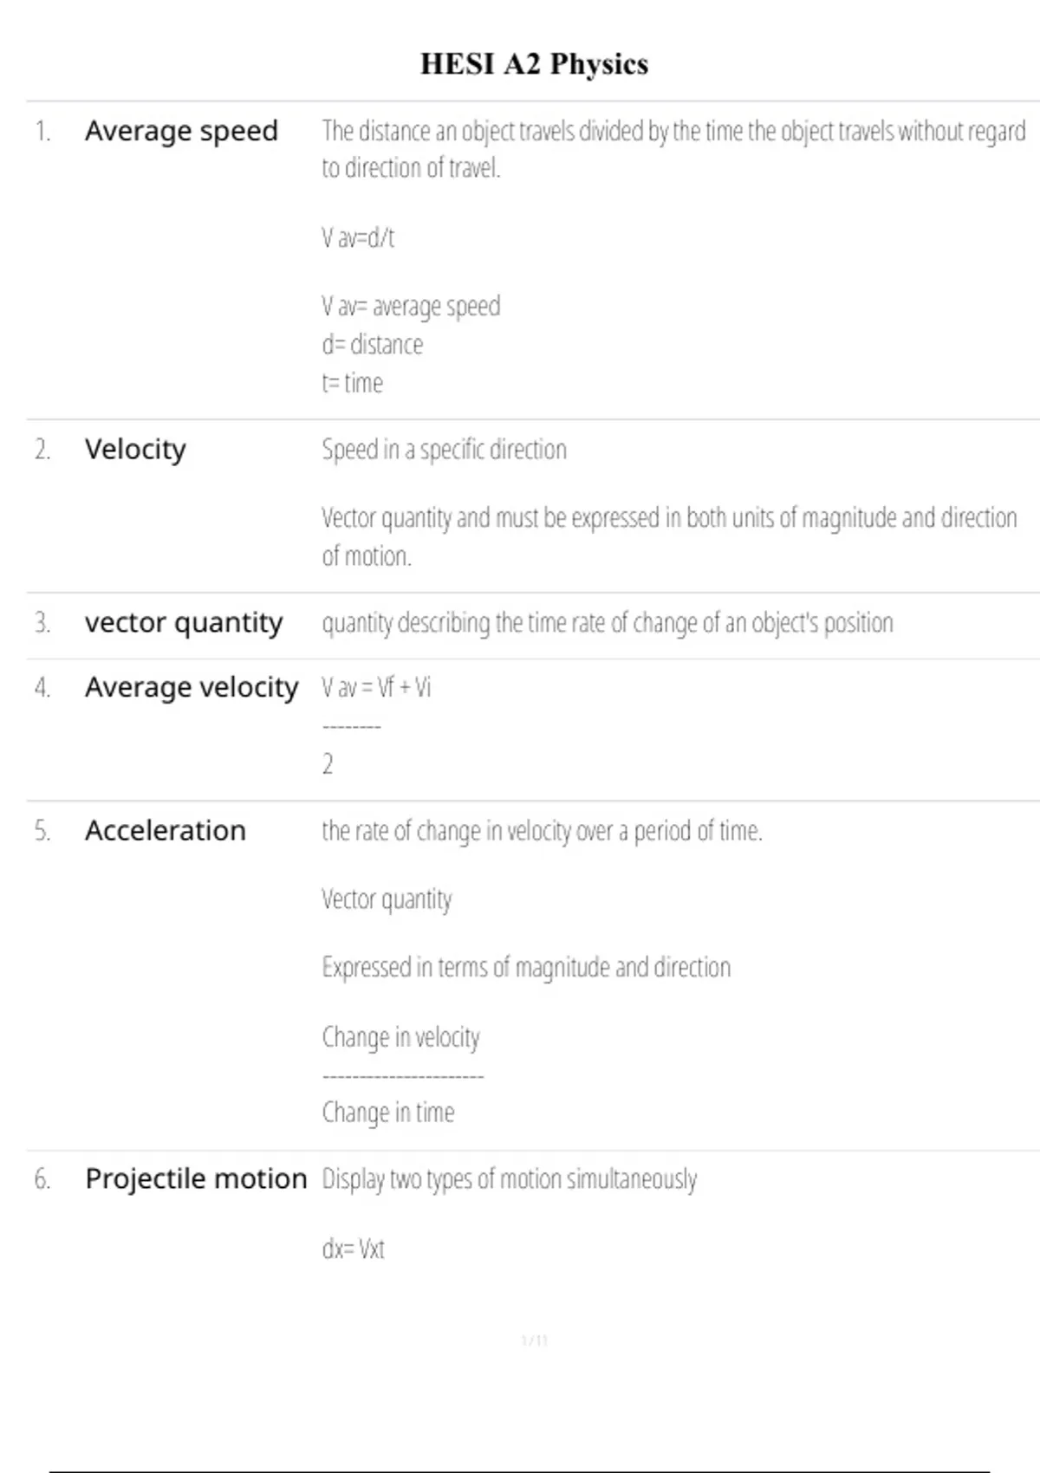Select the V av = Vf + Vi formula
The width and height of the screenshot is (1040, 1473).
376,688
